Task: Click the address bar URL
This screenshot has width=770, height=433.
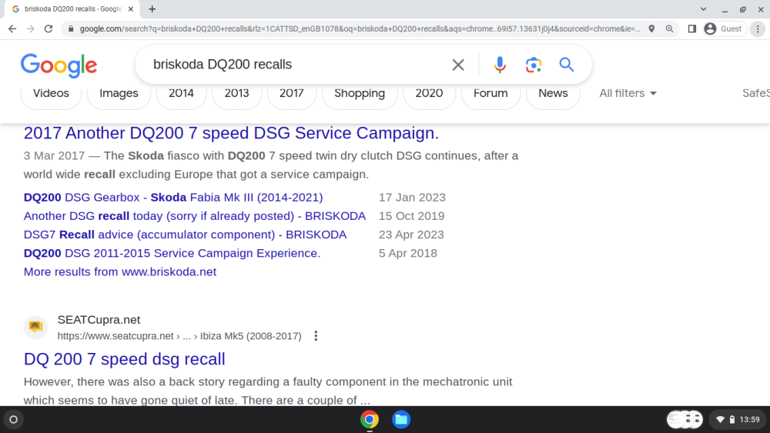Action: click(360, 29)
